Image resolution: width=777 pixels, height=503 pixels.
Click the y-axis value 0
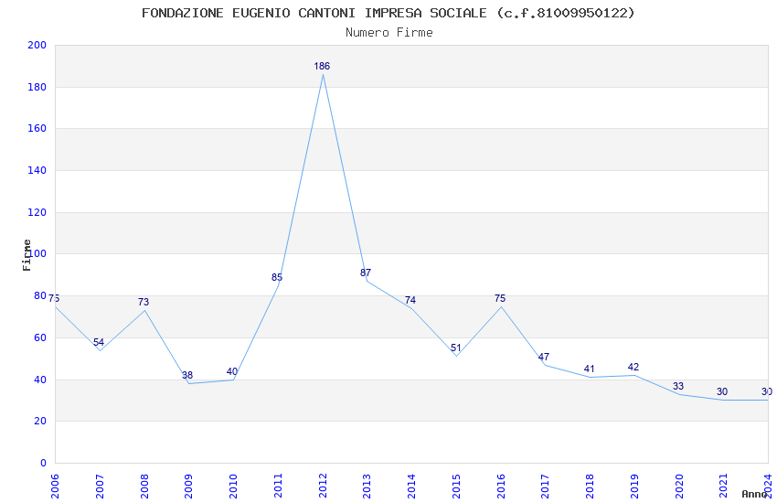43,464
